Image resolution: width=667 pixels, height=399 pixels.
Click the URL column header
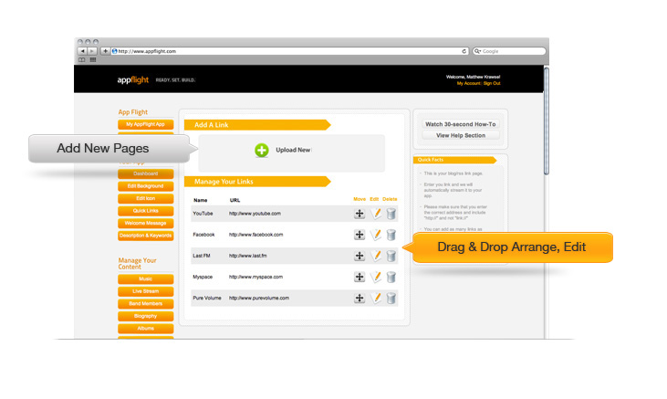tap(234, 200)
